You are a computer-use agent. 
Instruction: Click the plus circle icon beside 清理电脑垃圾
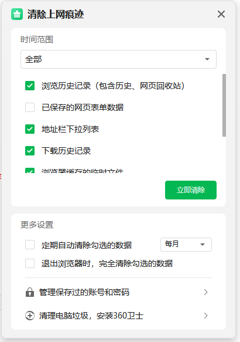click(30, 316)
